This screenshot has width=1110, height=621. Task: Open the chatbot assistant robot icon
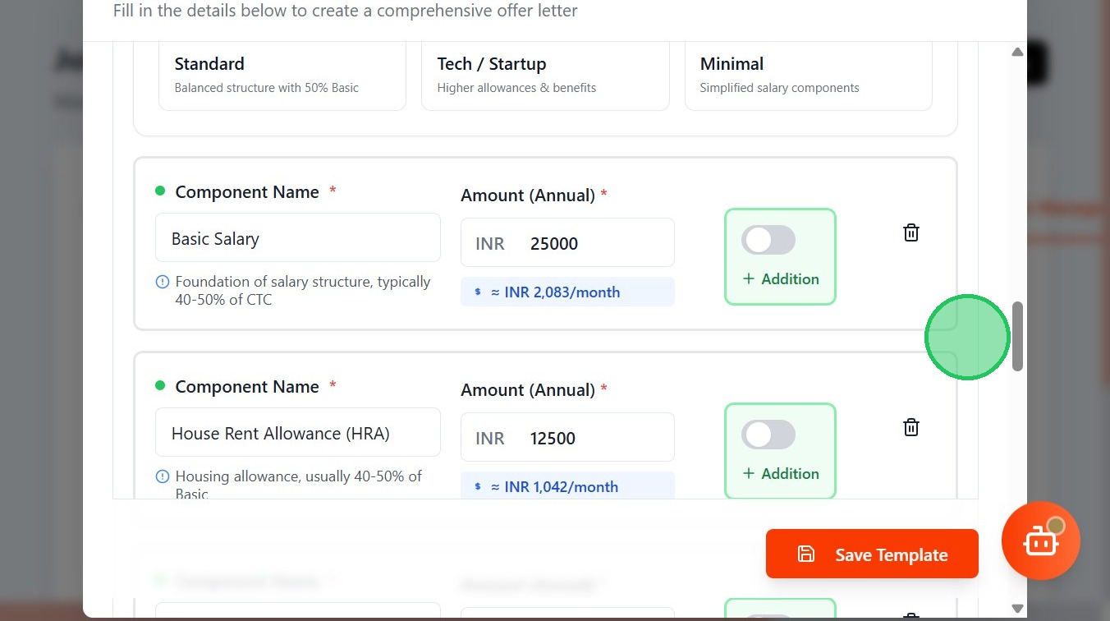point(1040,541)
